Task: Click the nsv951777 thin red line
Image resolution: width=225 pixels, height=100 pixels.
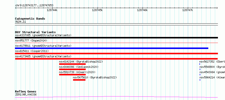Action: 116,43
